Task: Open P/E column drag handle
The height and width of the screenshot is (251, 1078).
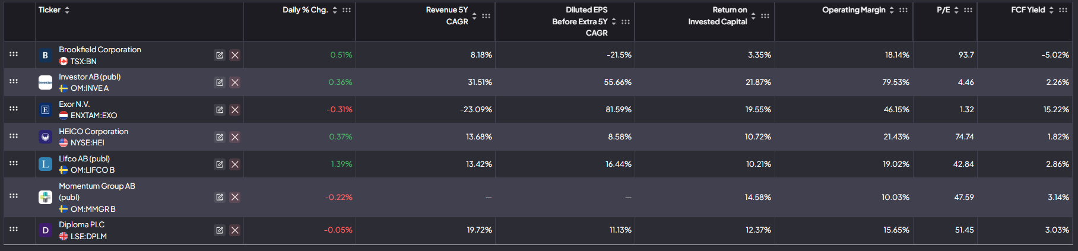Action: point(968,10)
